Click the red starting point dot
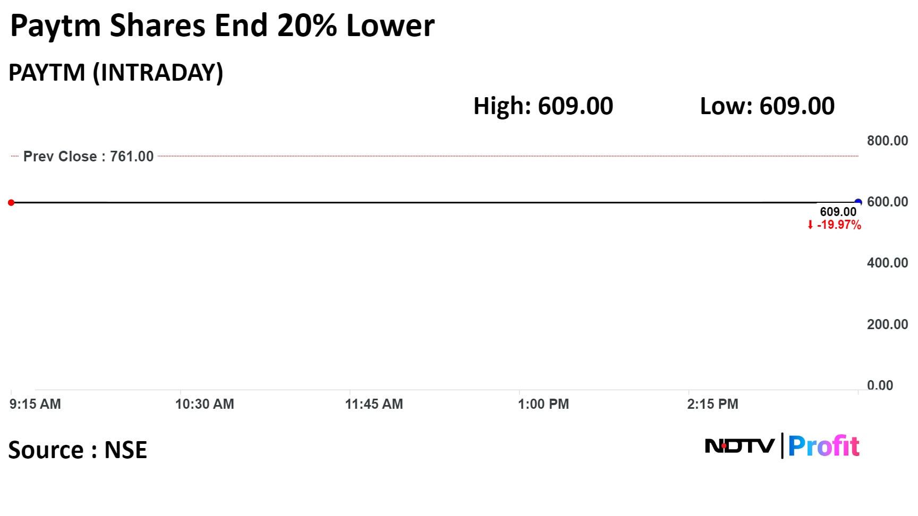Image resolution: width=918 pixels, height=516 pixels. [11, 202]
